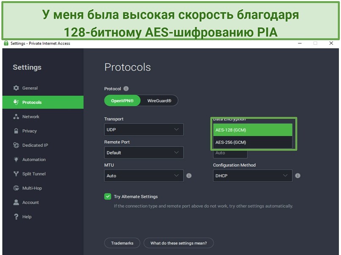Image resolution: width=341 pixels, height=255 pixels.
Task: Expand the Transport UDP dropdown
Action: tap(144, 129)
